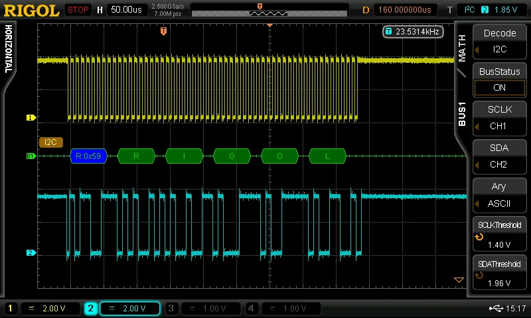Open the Ary ASCII format selector
The image size is (531, 318).
click(x=500, y=195)
